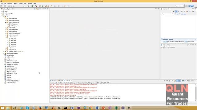Open the Window menu

[x=30, y=3]
